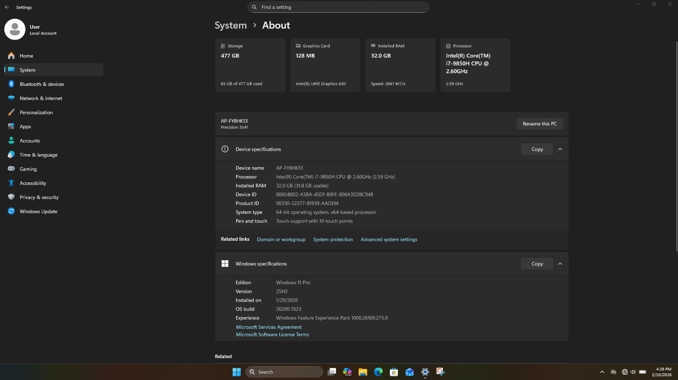678x380 pixels.
Task: Open the network globe tray icon
Action: click(x=625, y=372)
